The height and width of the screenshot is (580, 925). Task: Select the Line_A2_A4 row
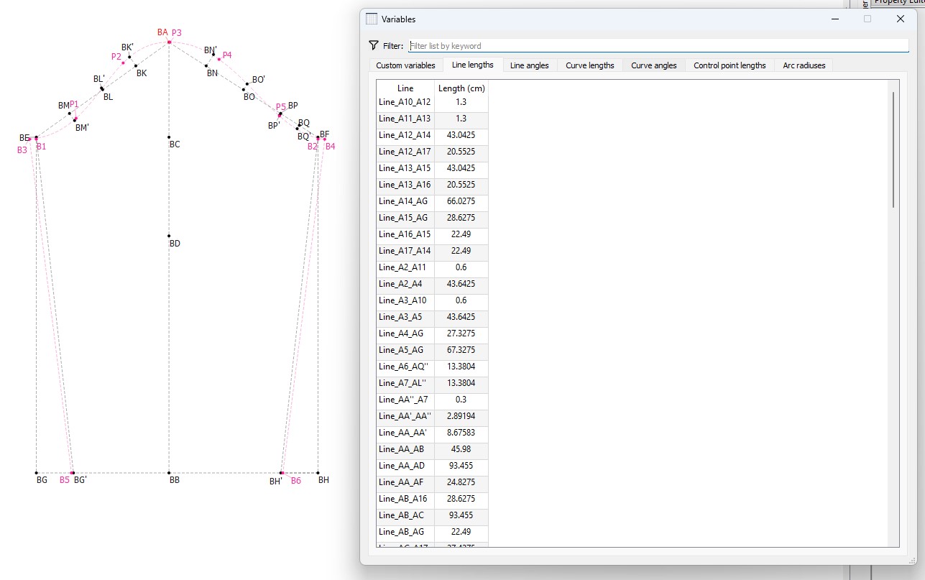[432, 284]
